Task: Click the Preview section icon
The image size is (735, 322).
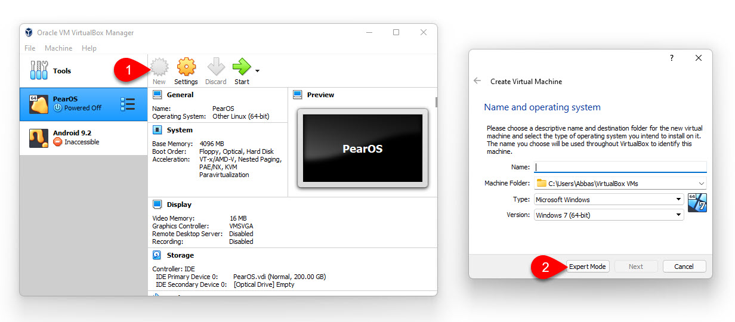Action: (x=298, y=95)
